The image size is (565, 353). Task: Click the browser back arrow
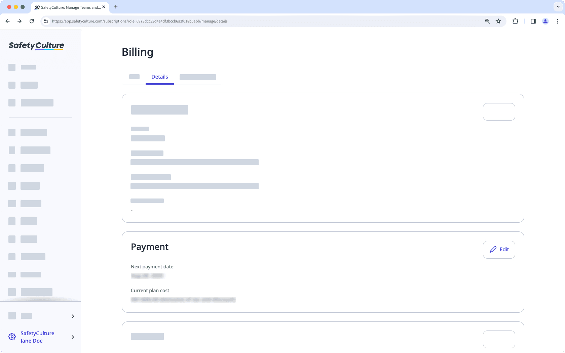point(7,21)
